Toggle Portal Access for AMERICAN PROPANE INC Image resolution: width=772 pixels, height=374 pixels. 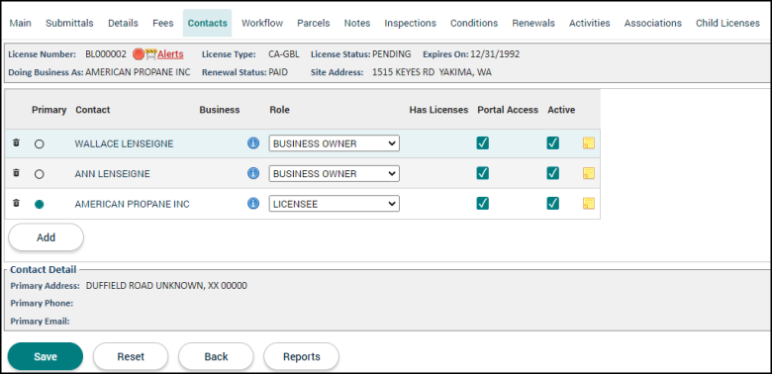pyautogui.click(x=483, y=203)
